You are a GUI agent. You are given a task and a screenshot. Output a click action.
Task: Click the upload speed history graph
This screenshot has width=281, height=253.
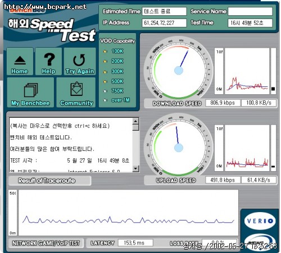[247, 148]
